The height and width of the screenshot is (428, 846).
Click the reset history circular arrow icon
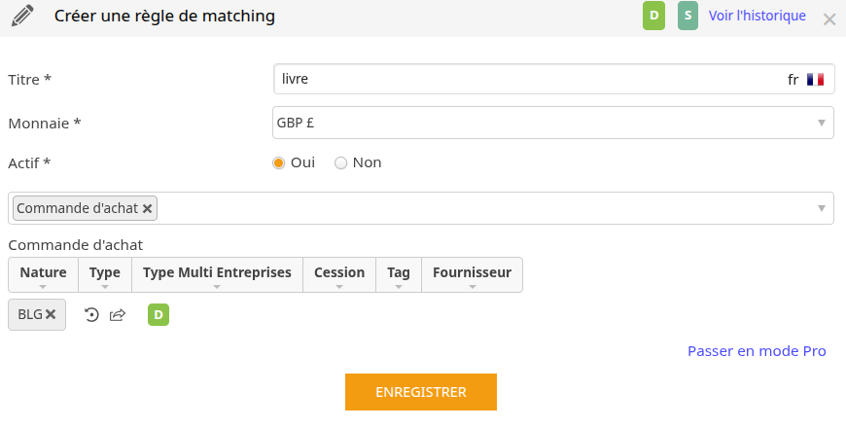[x=91, y=314]
